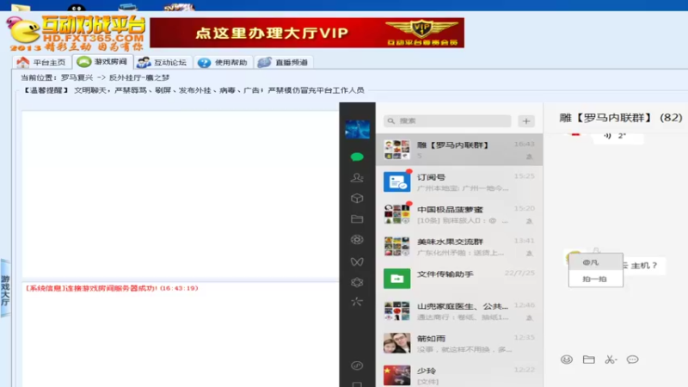Viewport: 688px width, 387px height.
Task: Open the WeChat chats icon in sidebar
Action: (x=357, y=157)
